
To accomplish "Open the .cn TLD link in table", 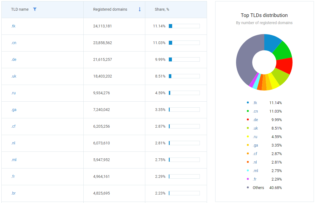I will pyautogui.click(x=14, y=43).
